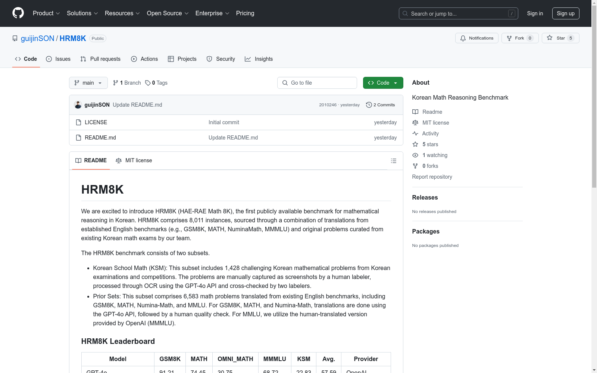
Task: Click the pulse icon beside Activity
Action: click(x=415, y=134)
